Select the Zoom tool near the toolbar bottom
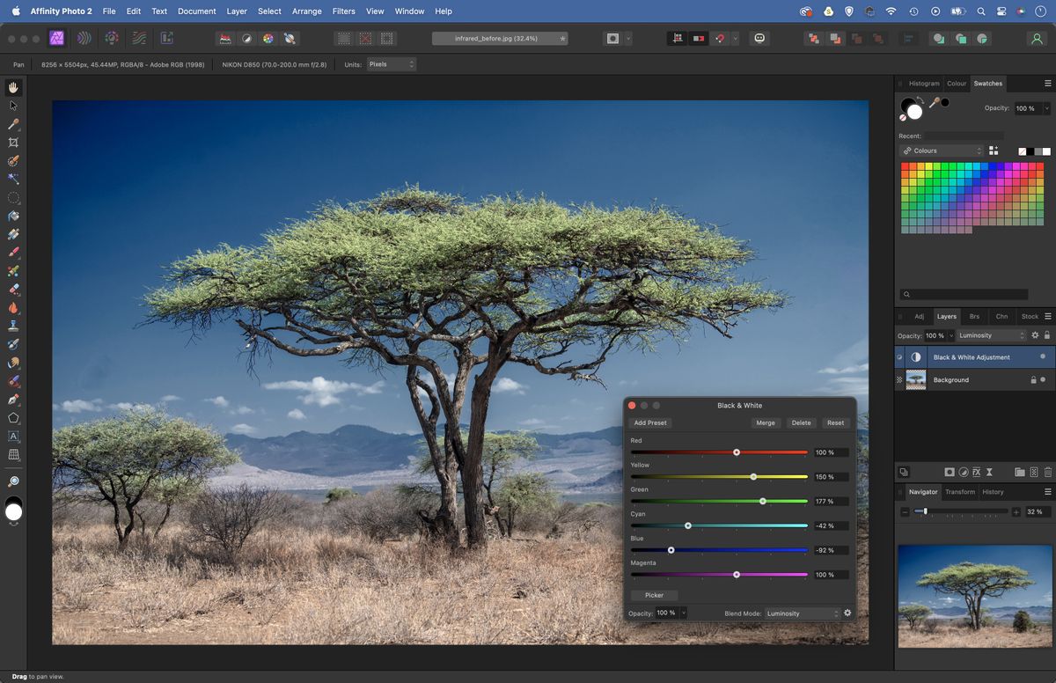The image size is (1056, 683). 13,481
